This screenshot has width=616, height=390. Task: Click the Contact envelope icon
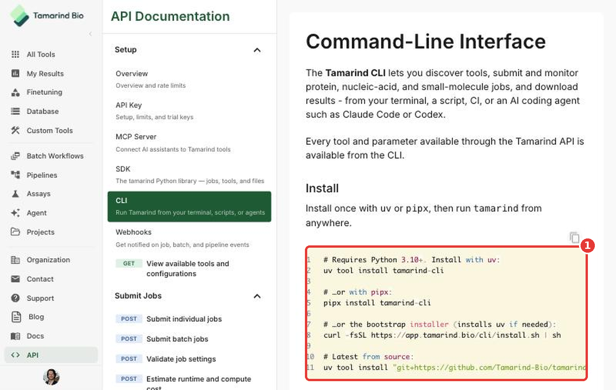point(15,279)
